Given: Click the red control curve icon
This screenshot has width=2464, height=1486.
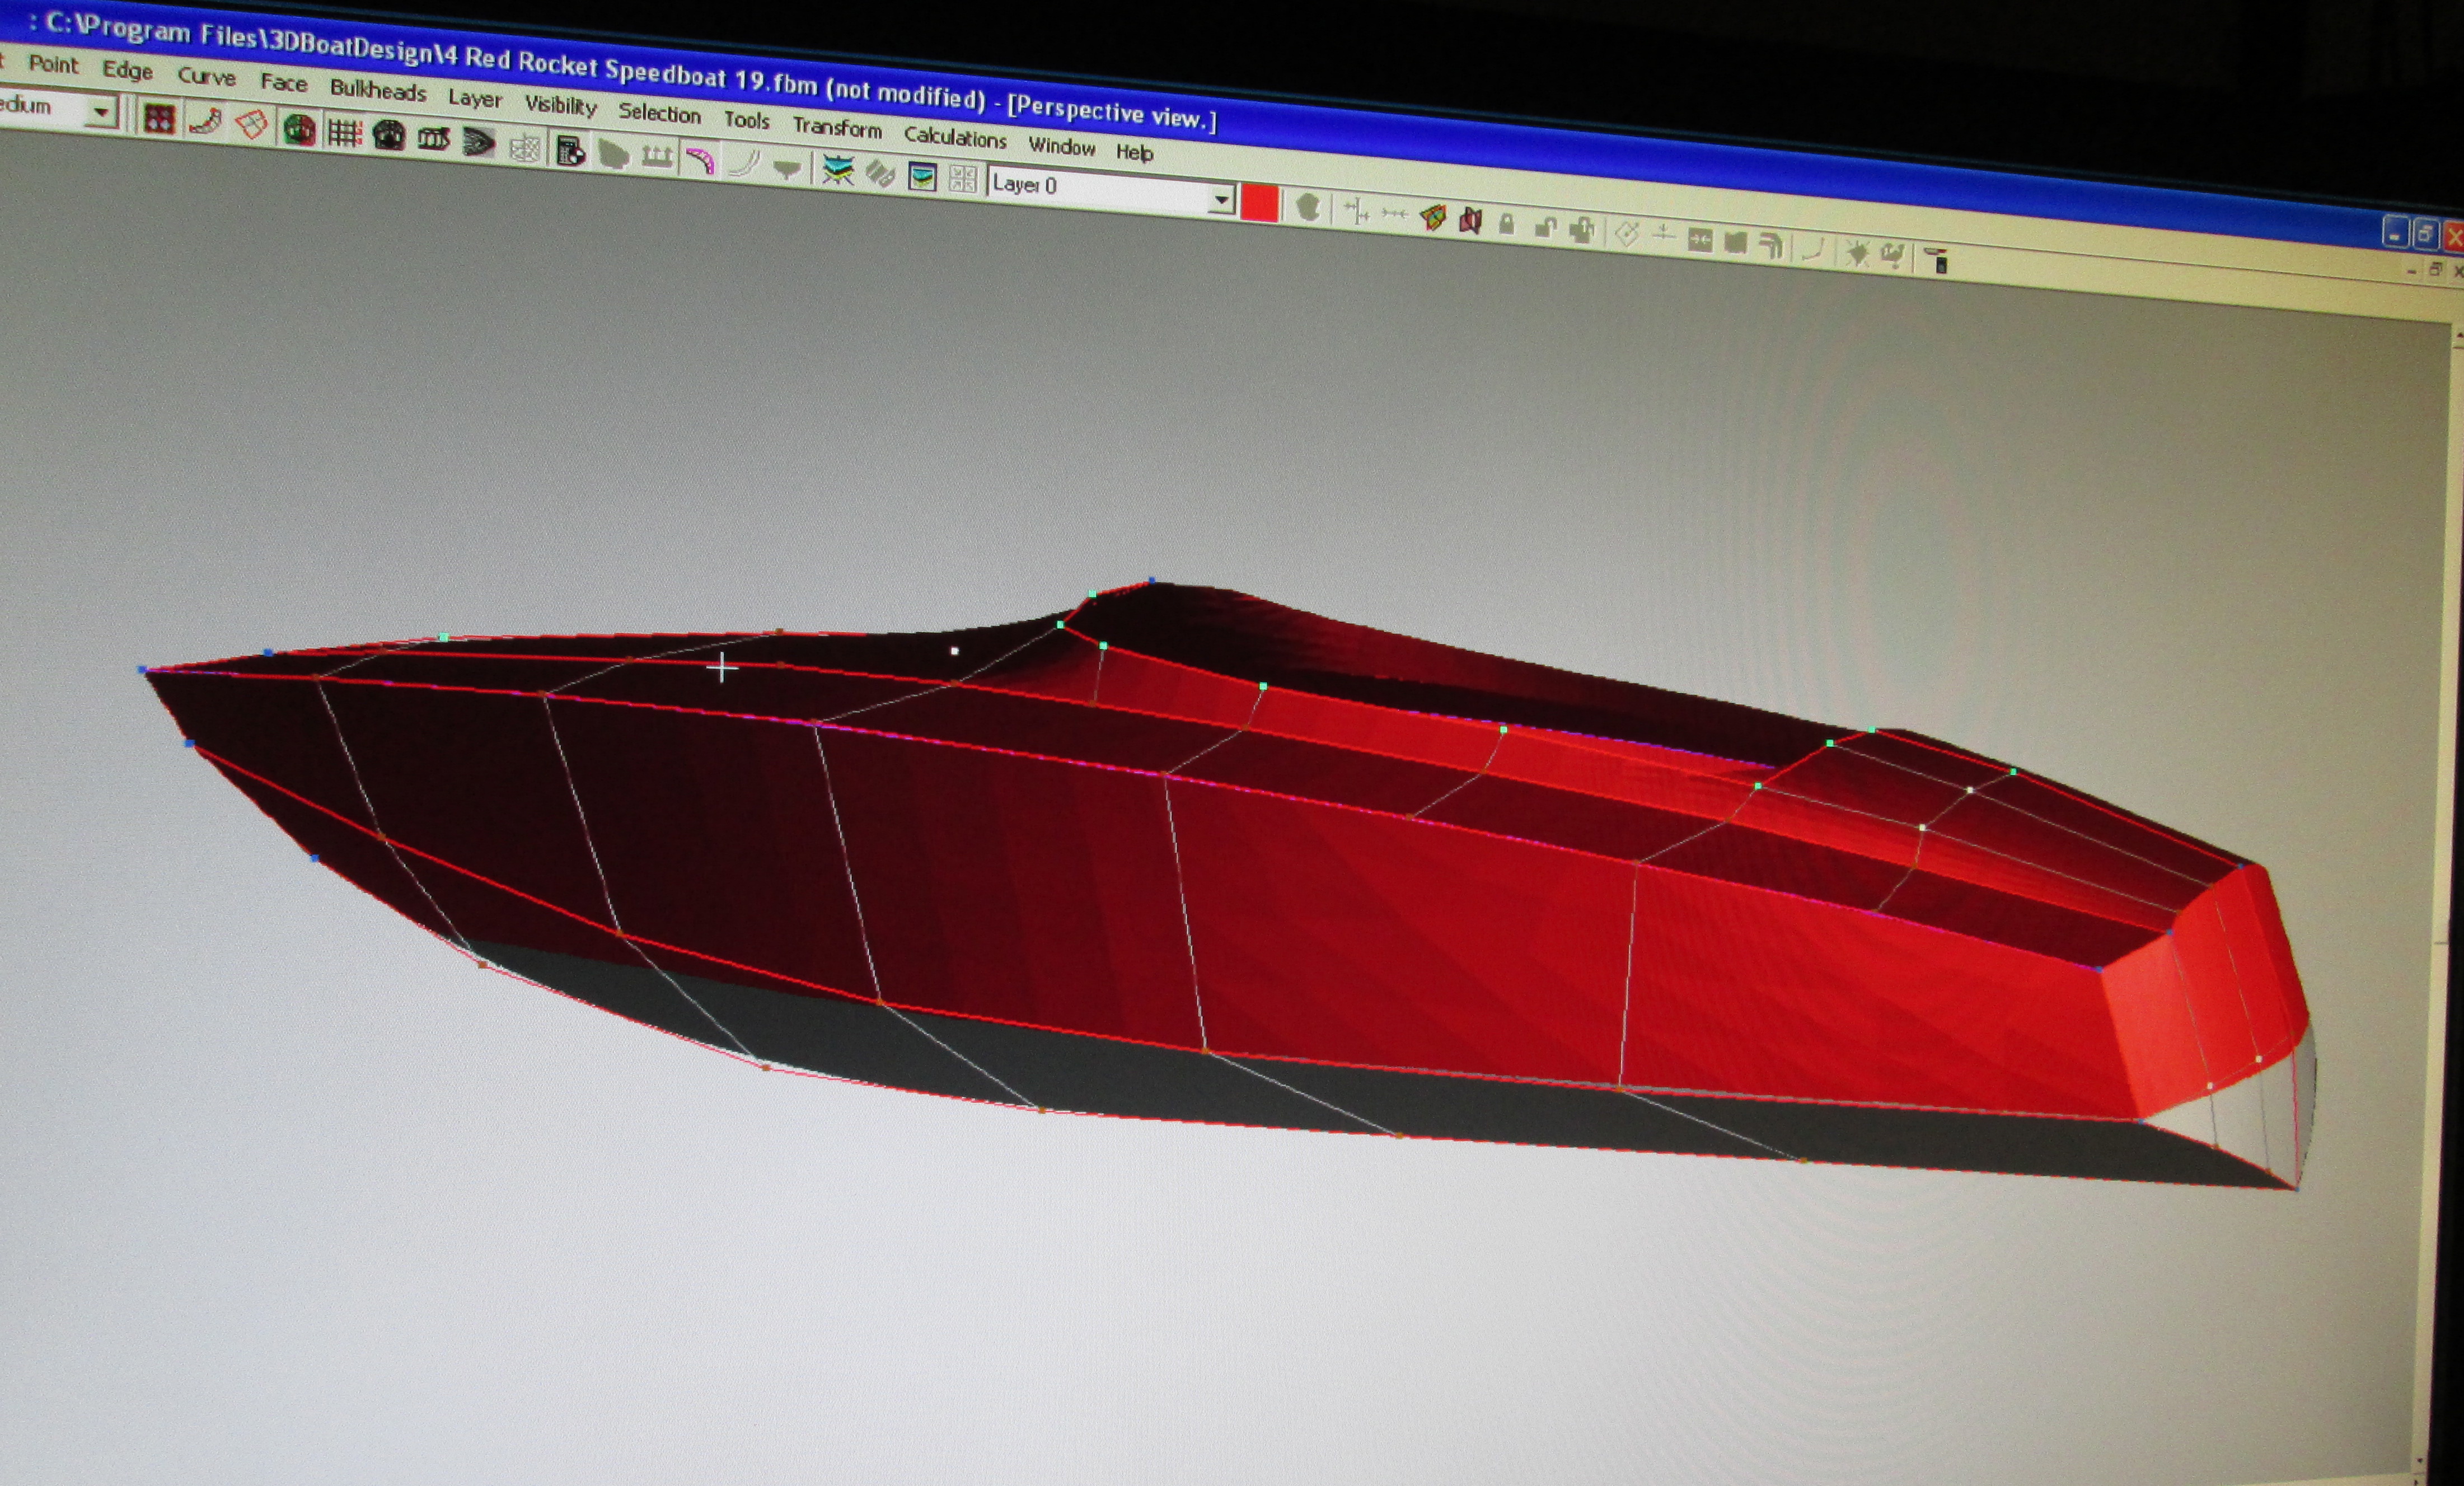Looking at the screenshot, I should 205,122.
